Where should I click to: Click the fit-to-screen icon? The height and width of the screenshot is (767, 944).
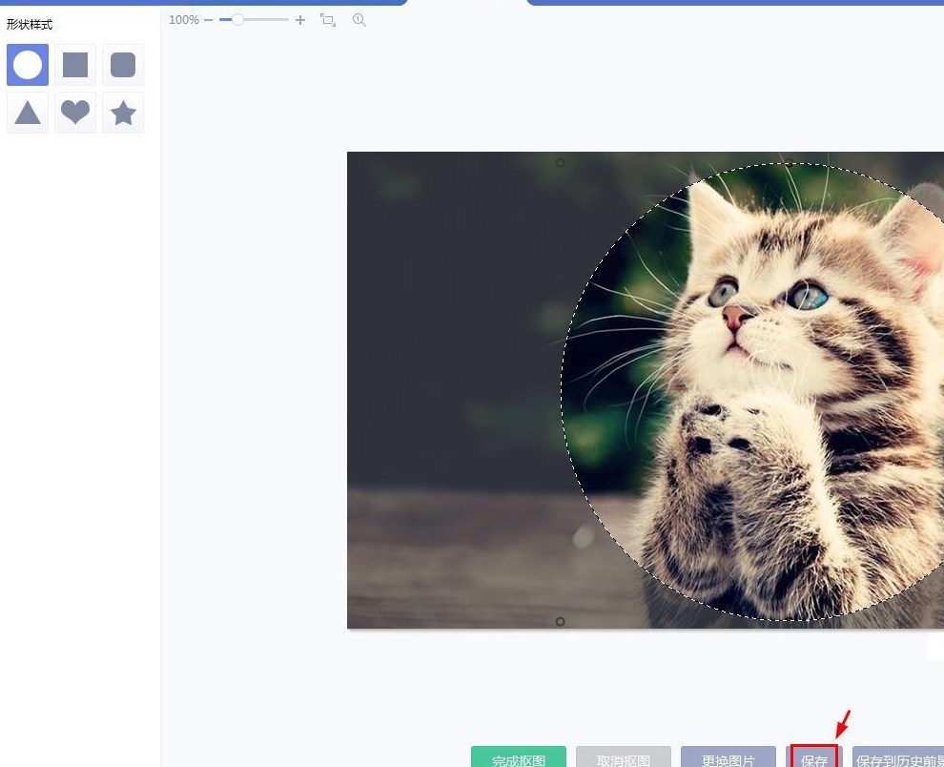tap(328, 20)
